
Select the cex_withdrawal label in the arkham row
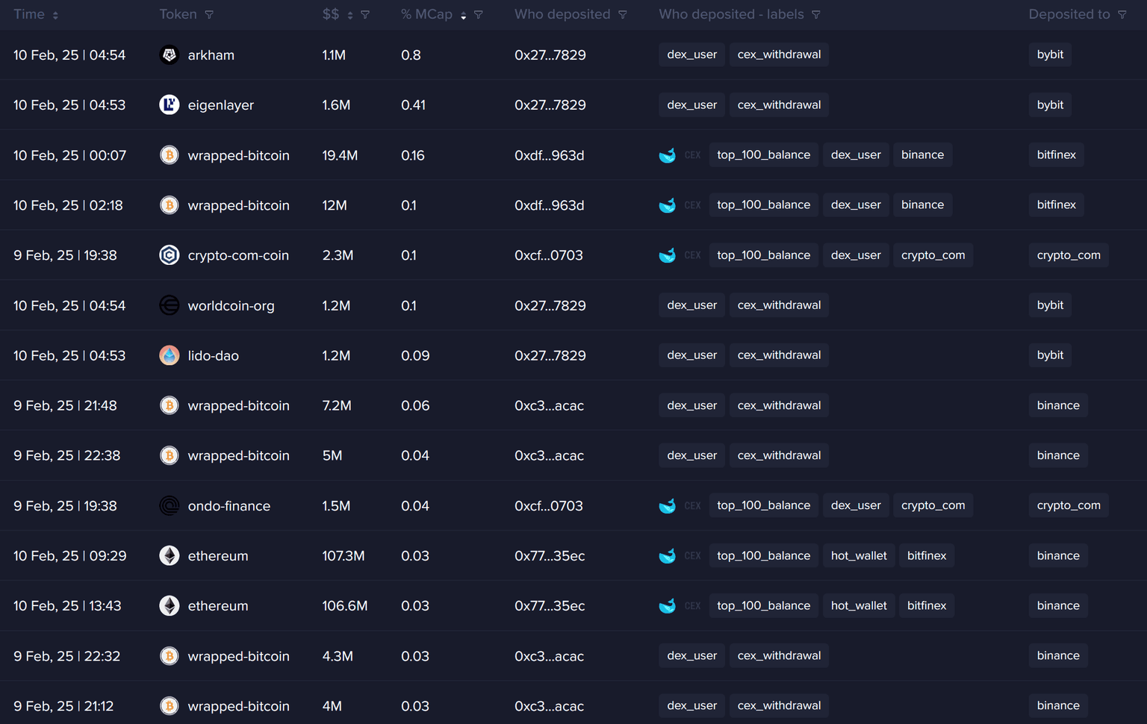click(779, 54)
